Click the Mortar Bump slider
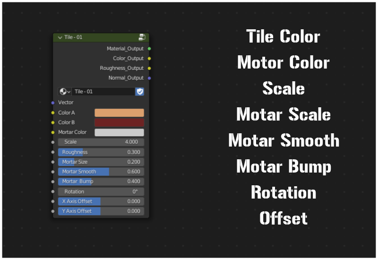 coord(101,182)
